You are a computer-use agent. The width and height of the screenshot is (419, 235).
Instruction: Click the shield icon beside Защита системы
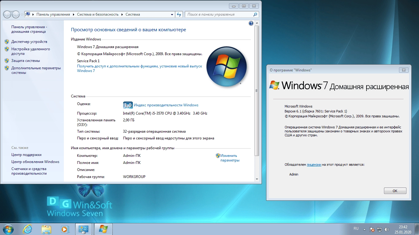click(x=7, y=61)
